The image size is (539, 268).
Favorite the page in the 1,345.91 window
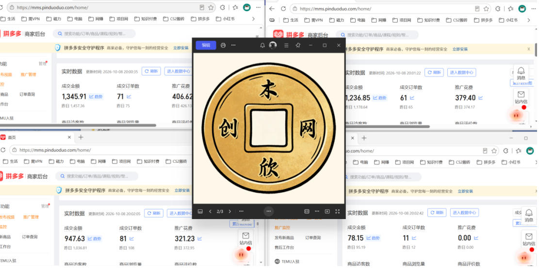coord(211,7)
